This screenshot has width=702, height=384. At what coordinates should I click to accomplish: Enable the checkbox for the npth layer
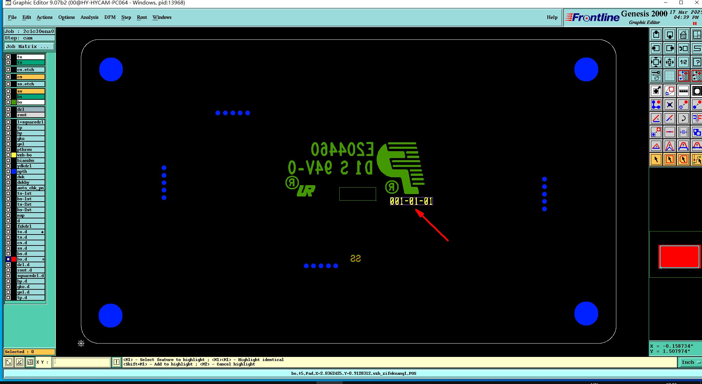coord(8,171)
